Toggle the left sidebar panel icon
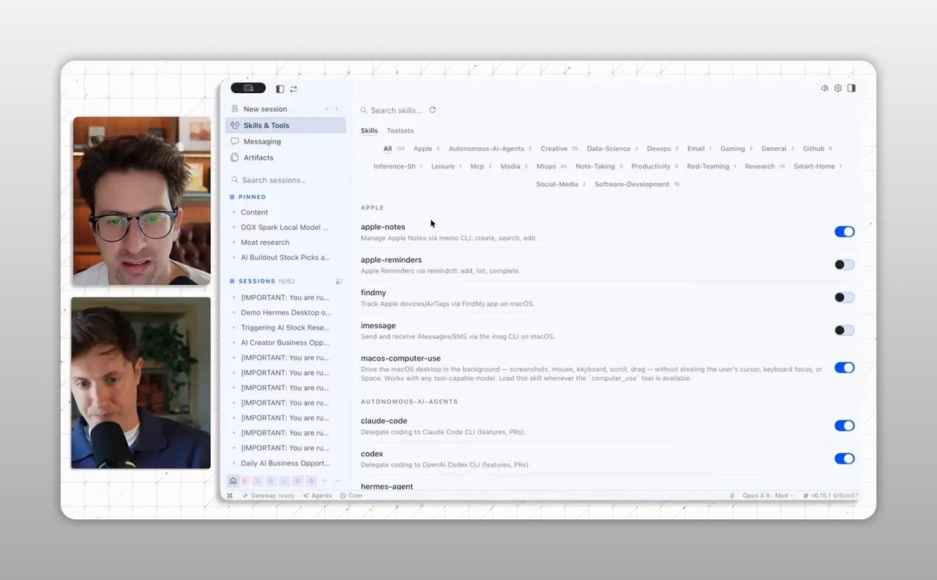 pyautogui.click(x=280, y=89)
